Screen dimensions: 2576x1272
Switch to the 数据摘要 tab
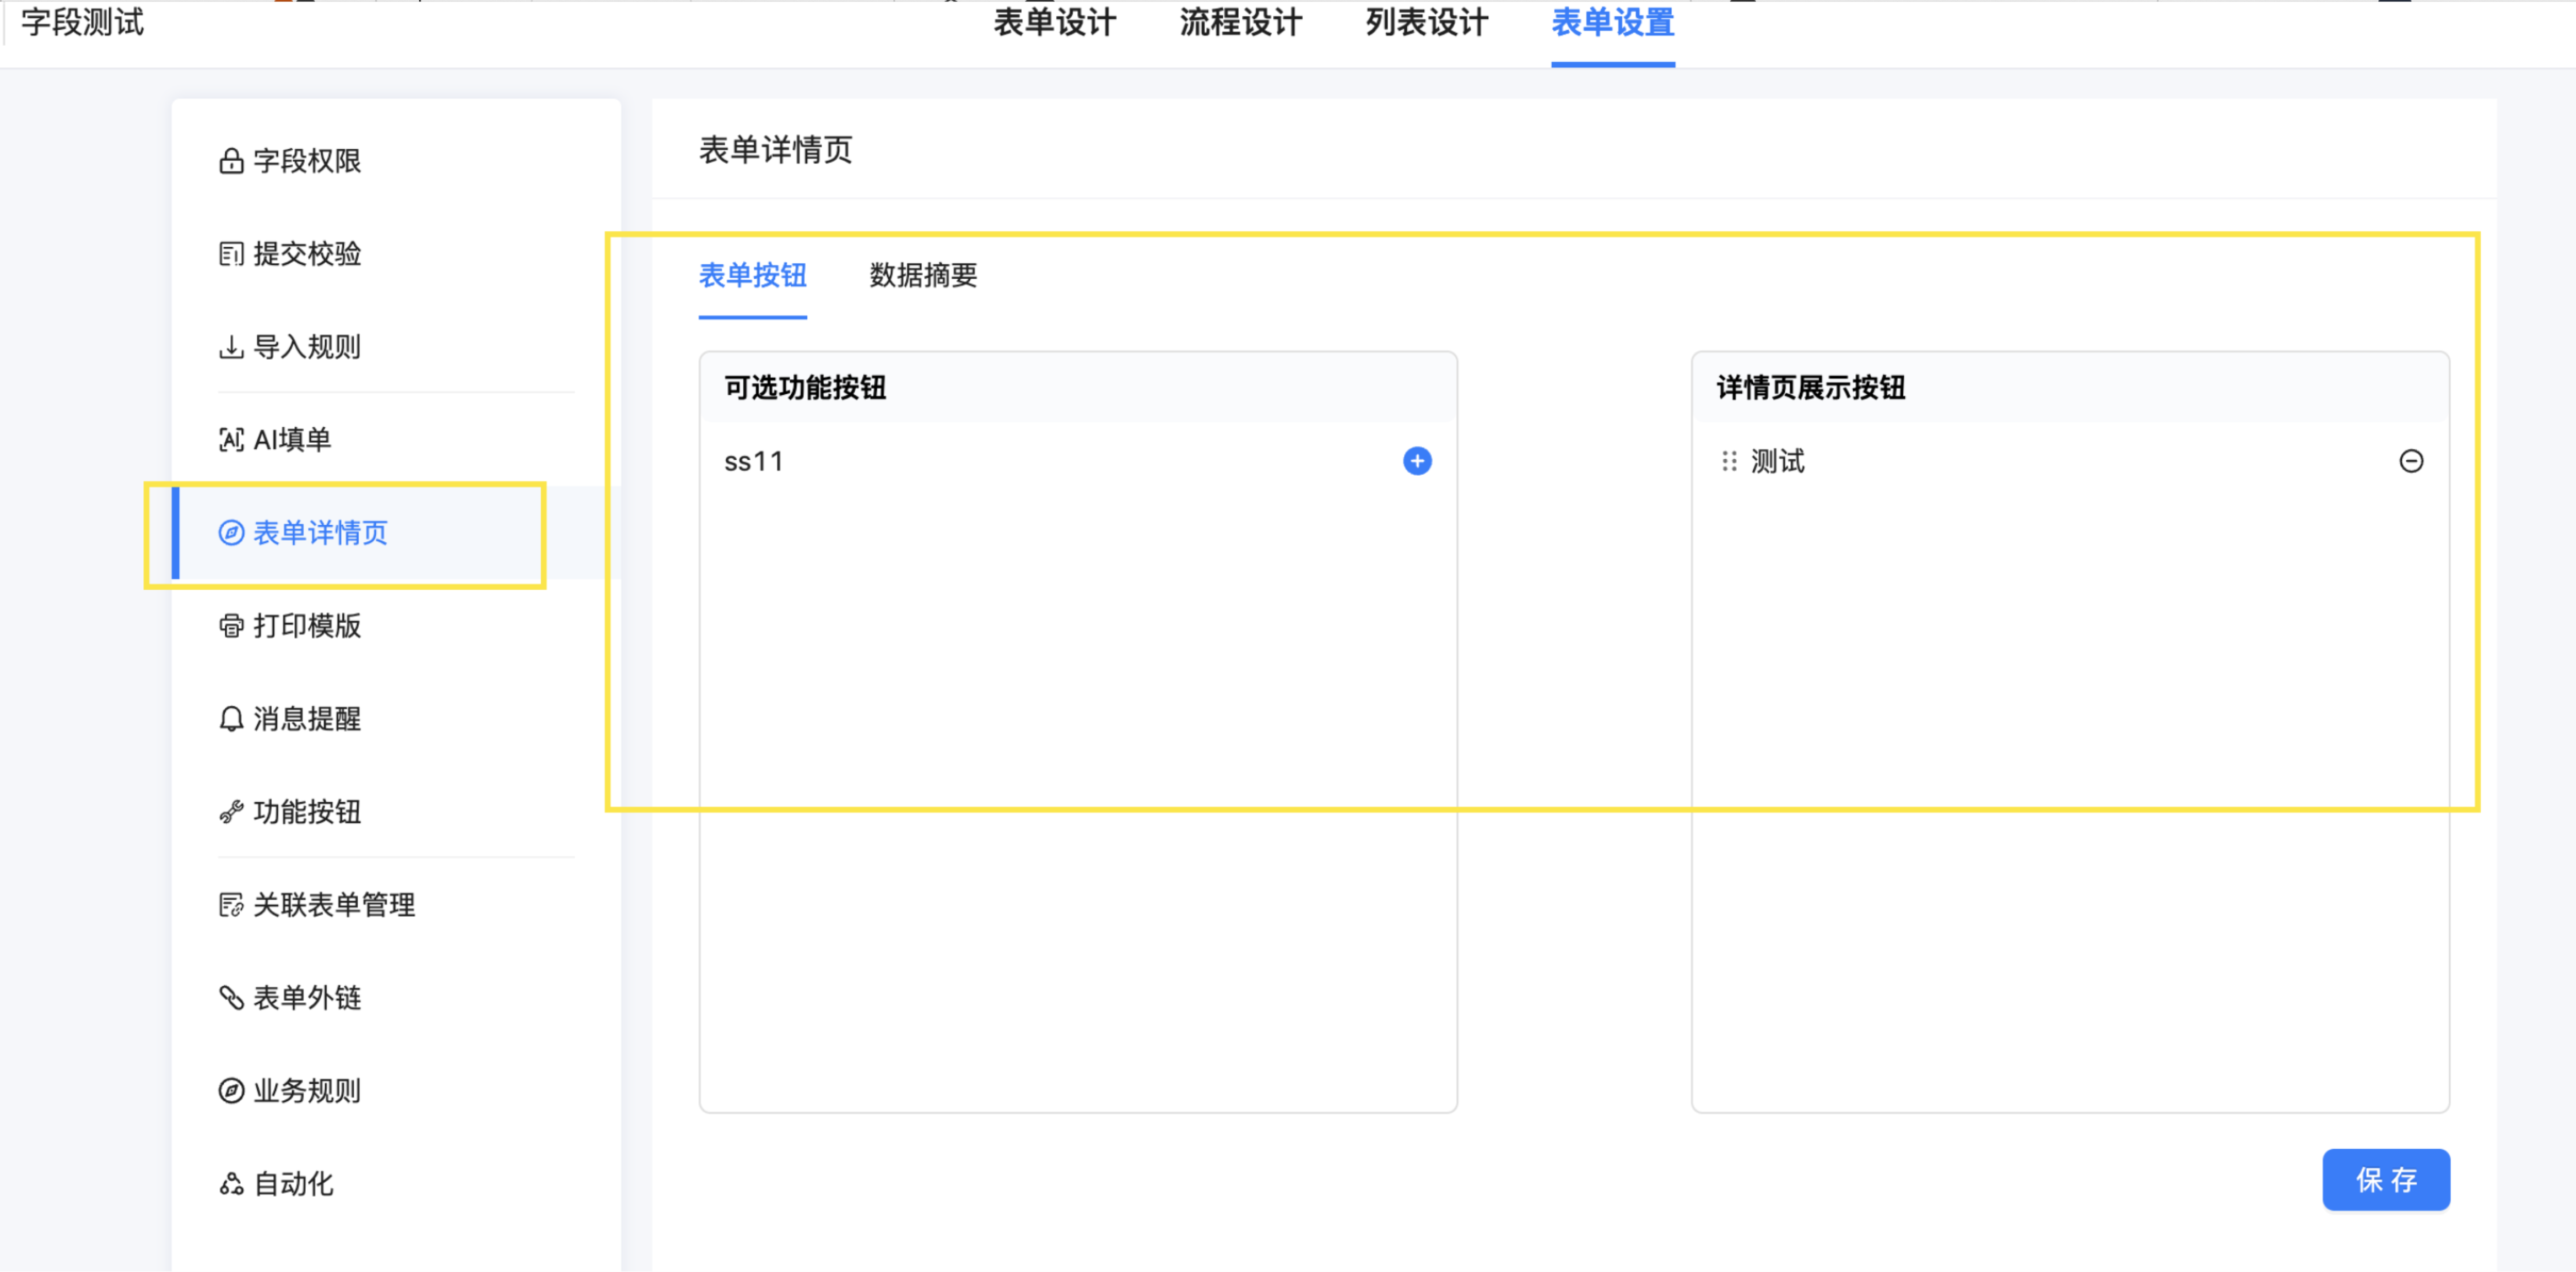coord(922,275)
